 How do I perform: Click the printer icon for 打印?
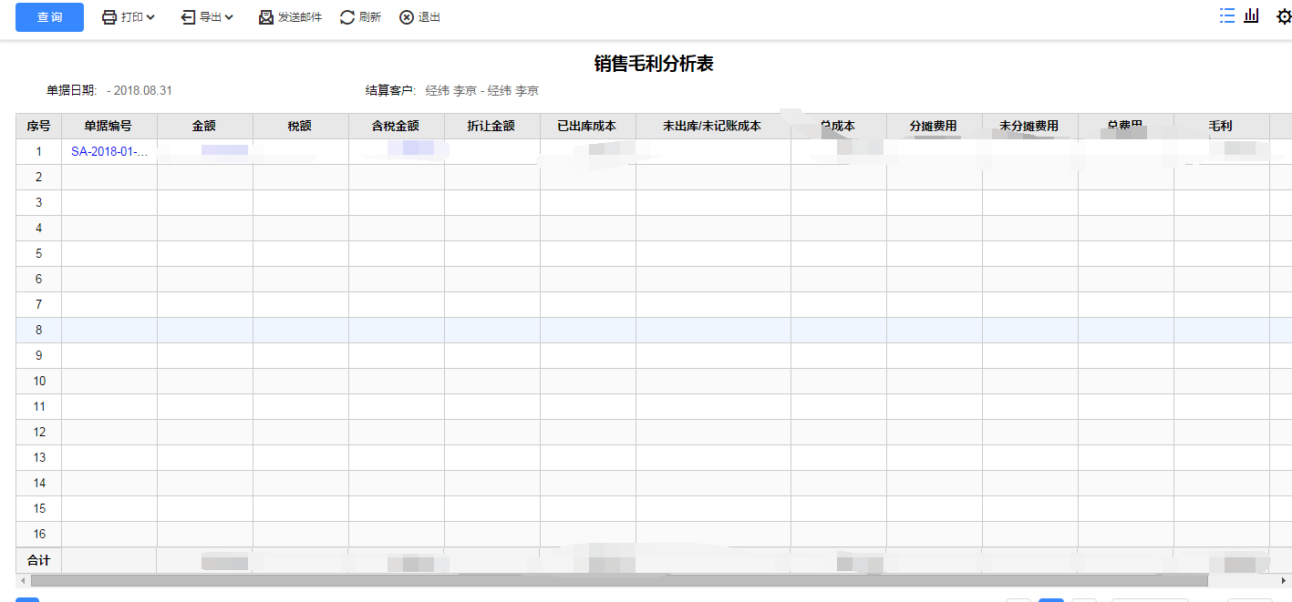[x=109, y=17]
